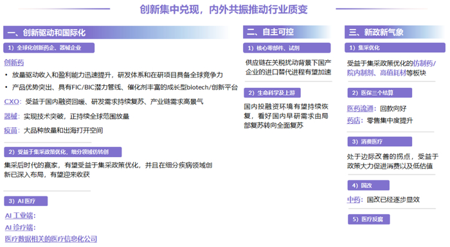Click the label 1) 全球化创新药企、器械企业
This screenshot has height=247, width=450.
point(49,48)
